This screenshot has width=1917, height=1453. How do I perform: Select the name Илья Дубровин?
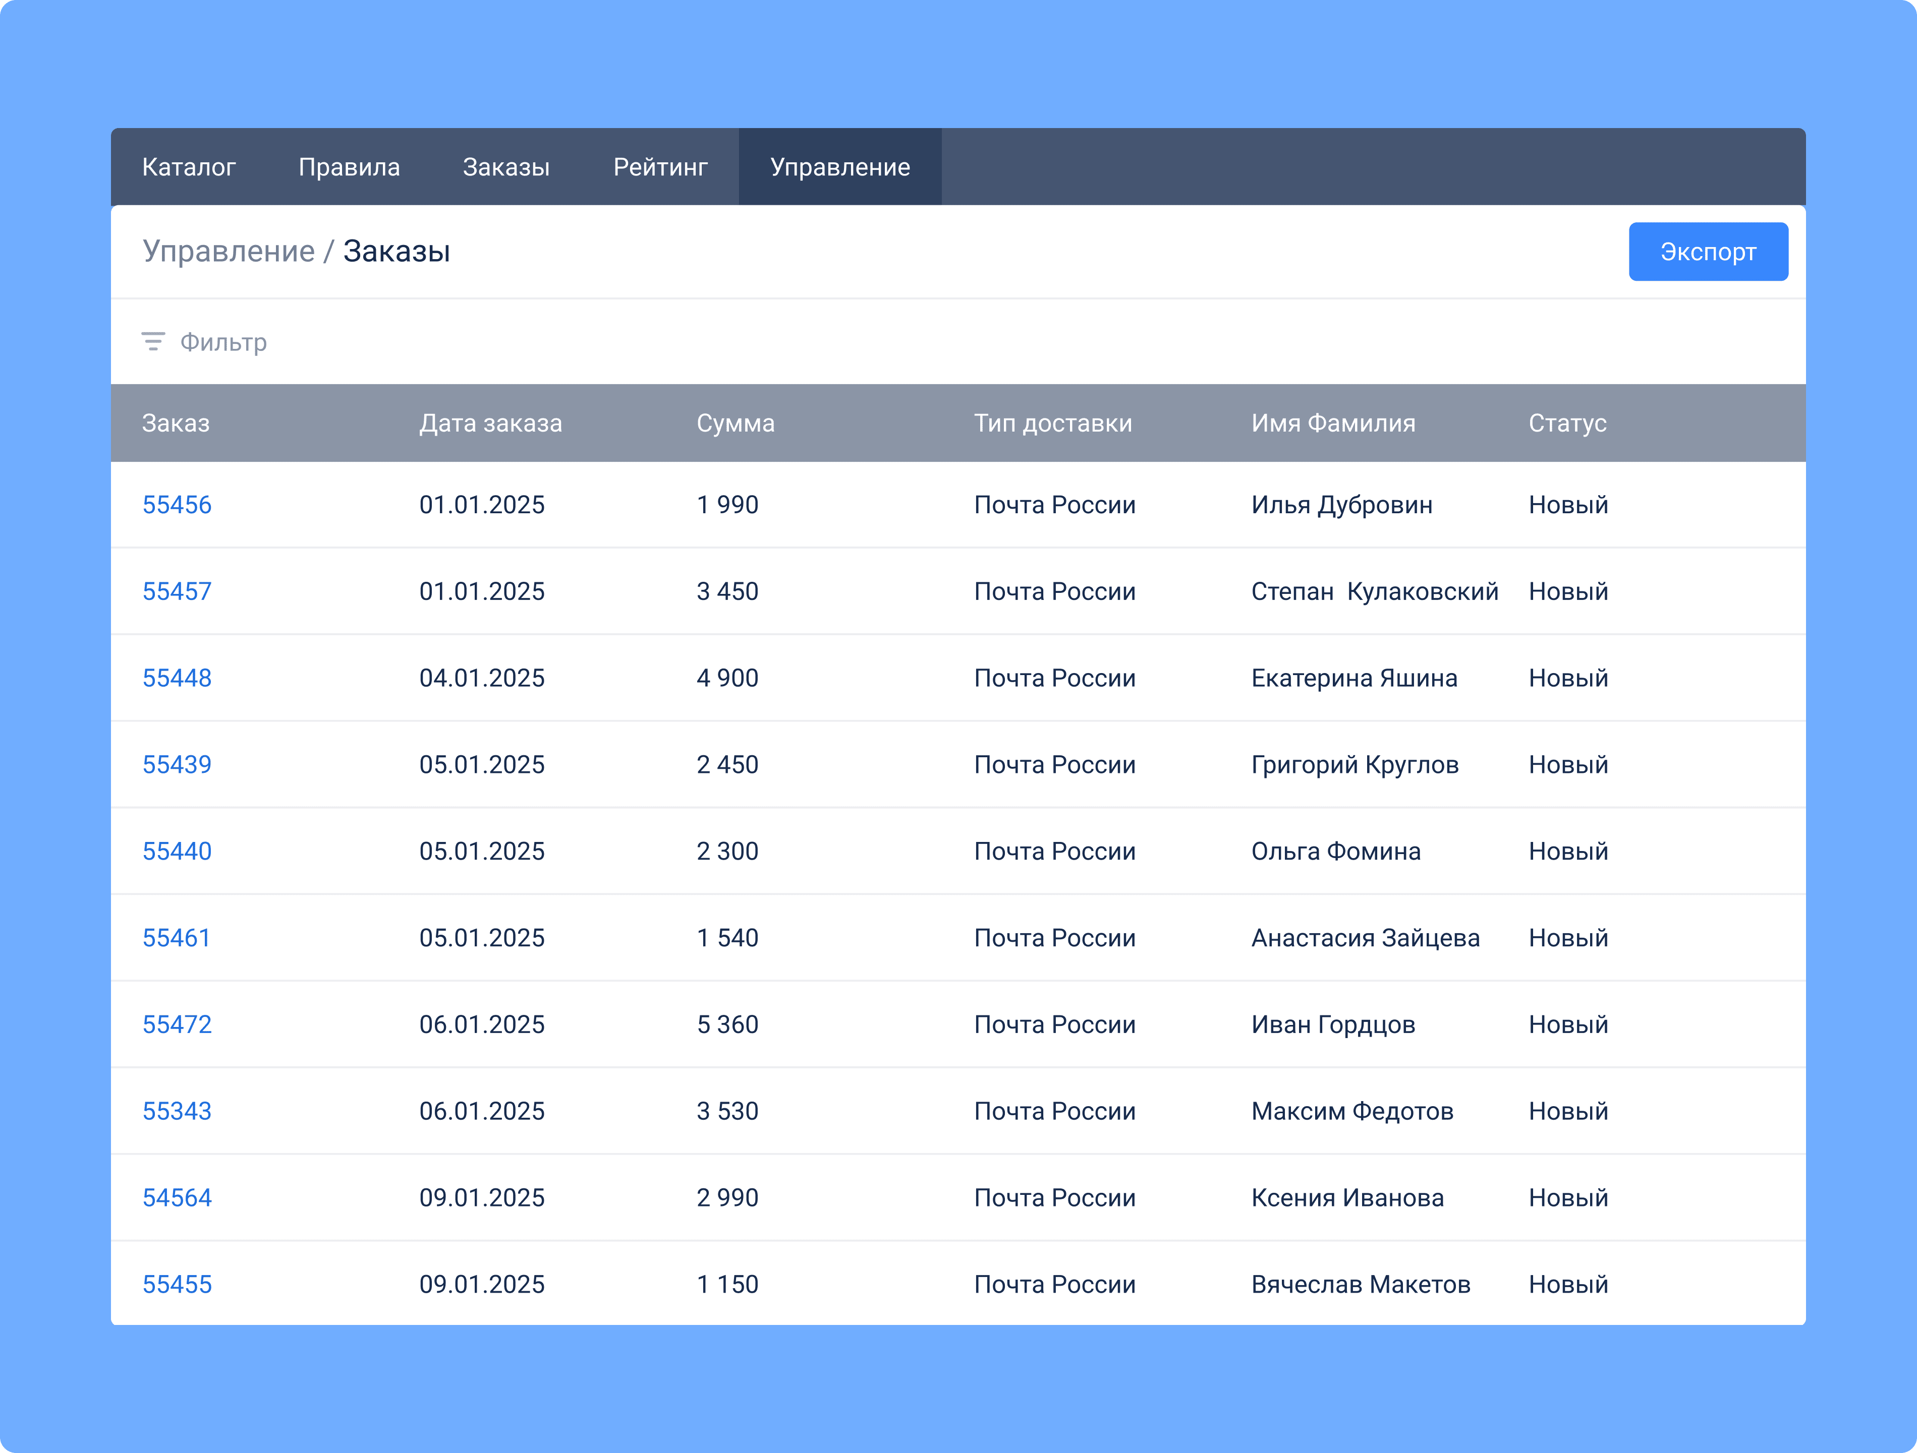(x=1341, y=505)
